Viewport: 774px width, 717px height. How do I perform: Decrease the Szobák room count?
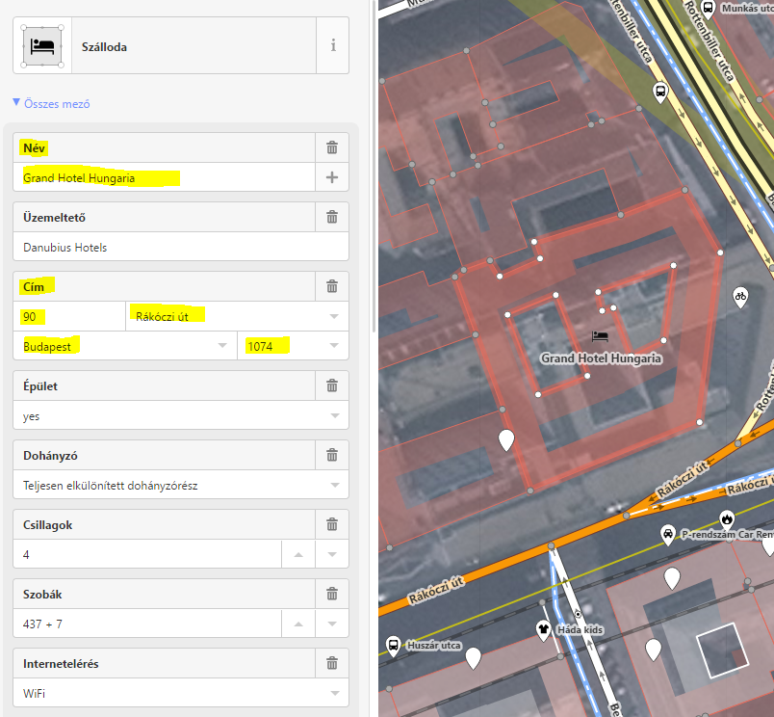click(332, 624)
